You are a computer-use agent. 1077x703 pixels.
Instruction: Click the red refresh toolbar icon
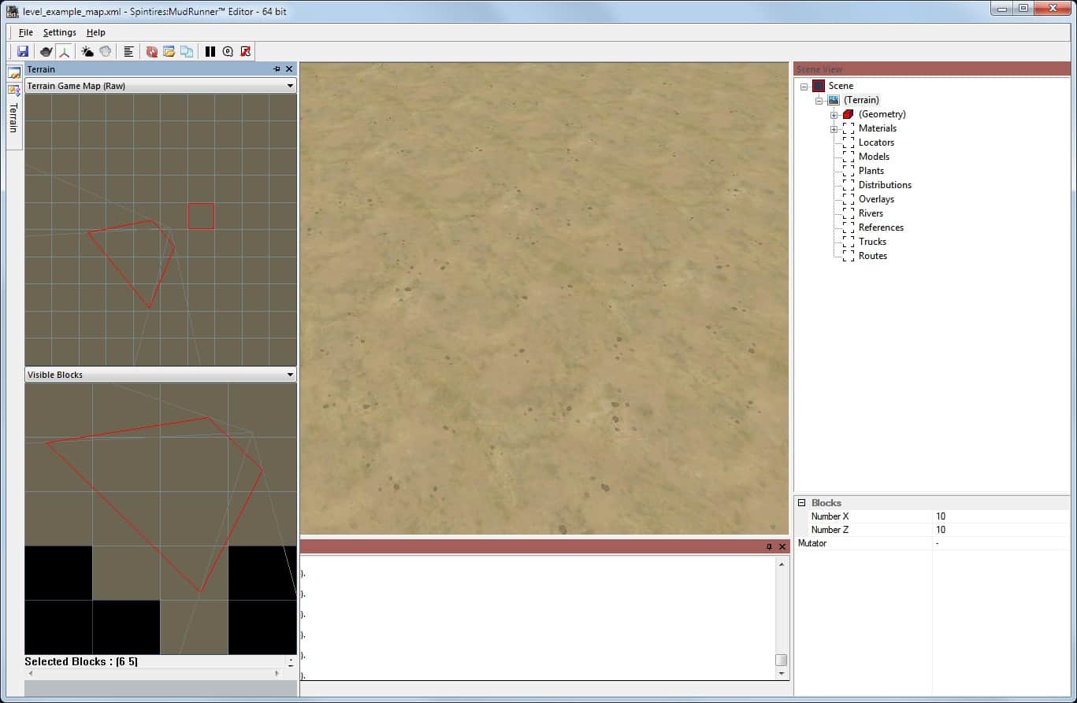click(151, 51)
